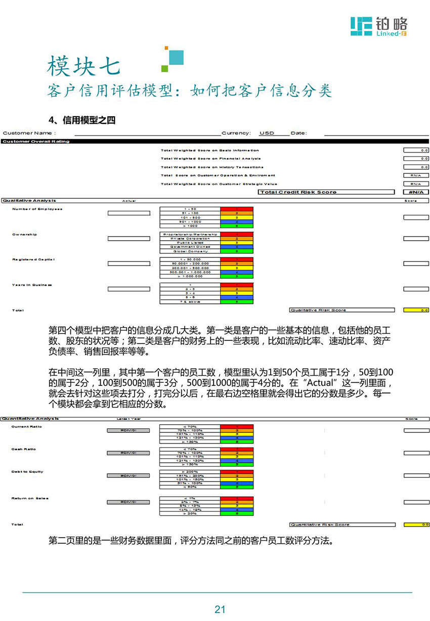Click the Ownership actual input box
Screen dimensions: 430x621
[x=129, y=238]
